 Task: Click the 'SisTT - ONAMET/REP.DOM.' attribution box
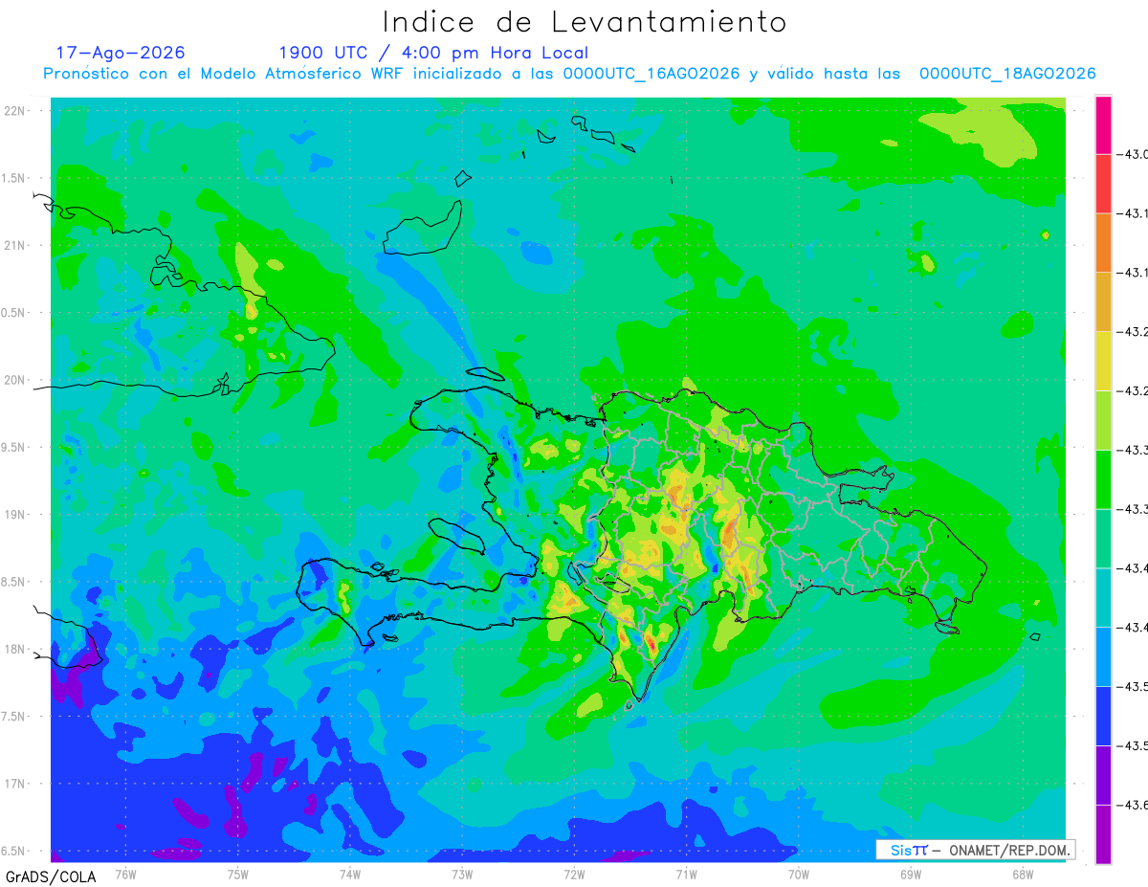pos(976,850)
